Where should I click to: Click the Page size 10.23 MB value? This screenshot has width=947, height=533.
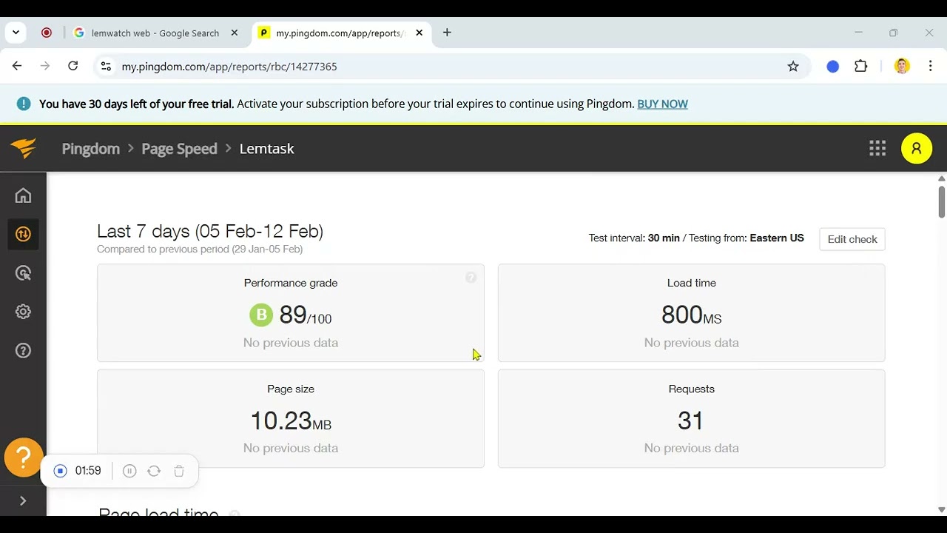pyautogui.click(x=291, y=421)
